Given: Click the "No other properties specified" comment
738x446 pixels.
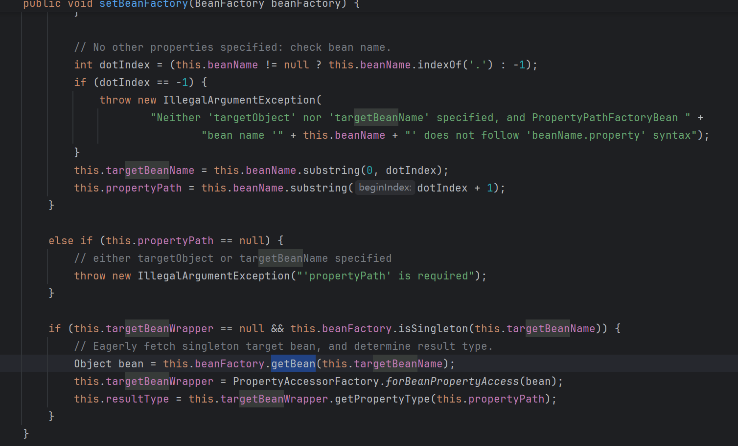Looking at the screenshot, I should 232,47.
